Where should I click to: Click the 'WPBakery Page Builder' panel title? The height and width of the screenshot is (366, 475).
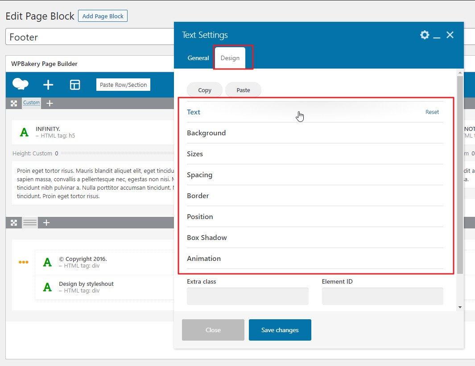(44, 64)
